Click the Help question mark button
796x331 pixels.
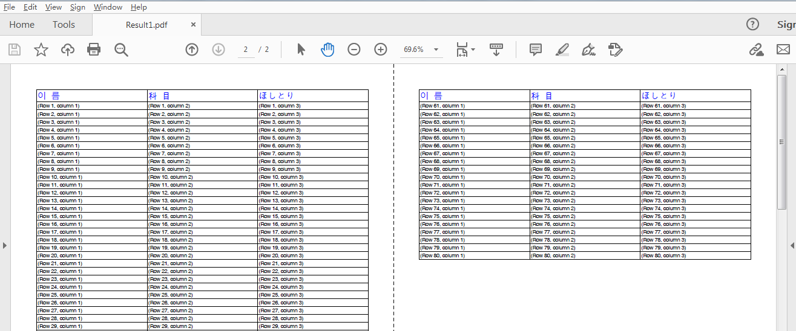[752, 24]
